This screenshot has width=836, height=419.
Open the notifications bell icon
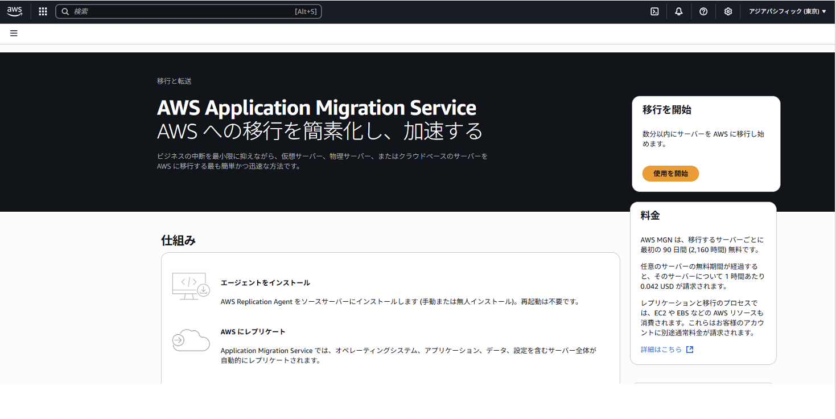[x=679, y=11]
